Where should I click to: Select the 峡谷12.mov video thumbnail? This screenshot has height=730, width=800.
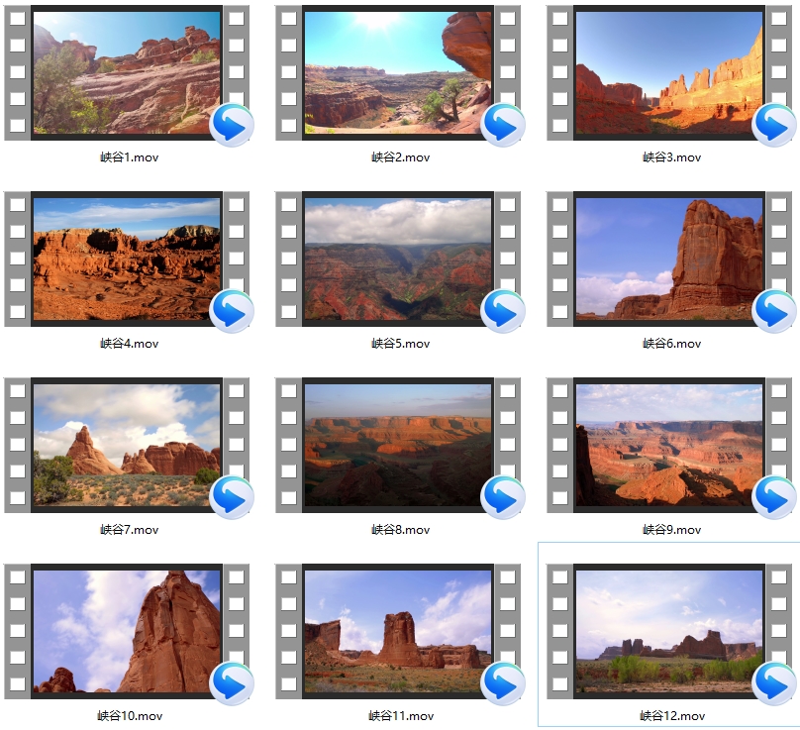point(670,632)
